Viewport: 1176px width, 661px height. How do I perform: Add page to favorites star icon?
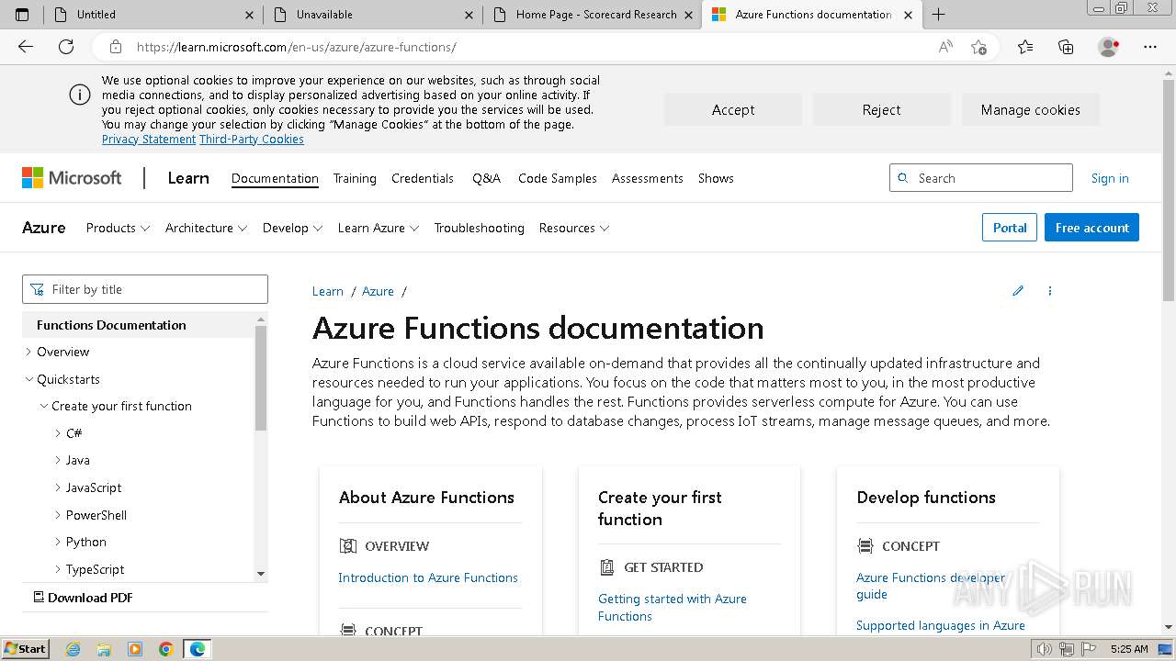pos(978,47)
